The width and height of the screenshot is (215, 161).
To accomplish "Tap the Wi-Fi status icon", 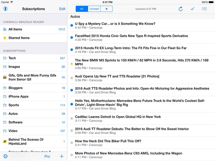I will (x=11, y=2).
